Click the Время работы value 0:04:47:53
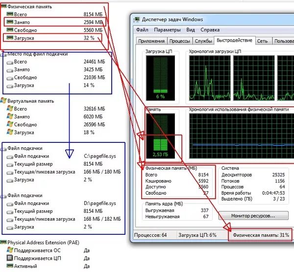 (x=273, y=193)
